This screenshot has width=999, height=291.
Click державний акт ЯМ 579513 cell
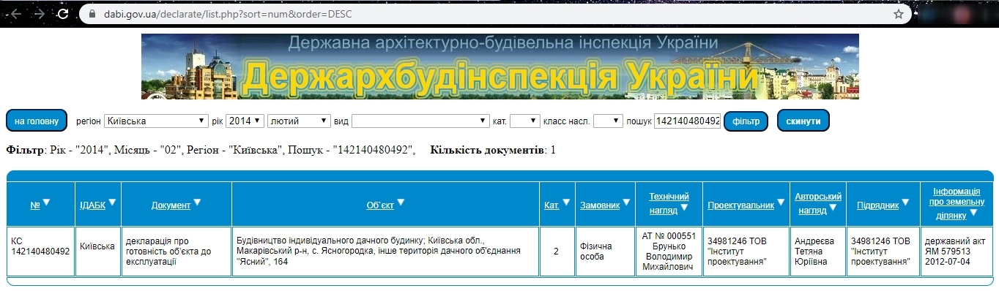pyautogui.click(x=957, y=251)
